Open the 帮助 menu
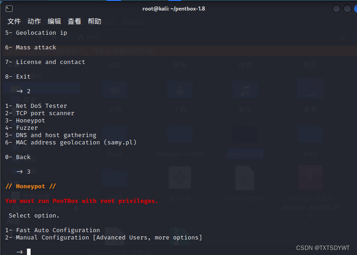 [94, 21]
